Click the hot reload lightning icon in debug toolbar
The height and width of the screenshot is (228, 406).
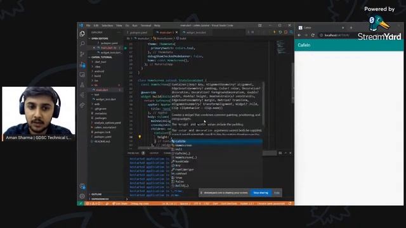(275, 32)
